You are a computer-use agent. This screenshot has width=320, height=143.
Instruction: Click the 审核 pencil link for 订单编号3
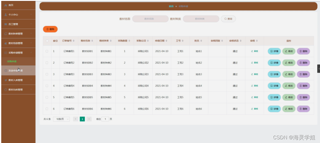tap(255, 74)
